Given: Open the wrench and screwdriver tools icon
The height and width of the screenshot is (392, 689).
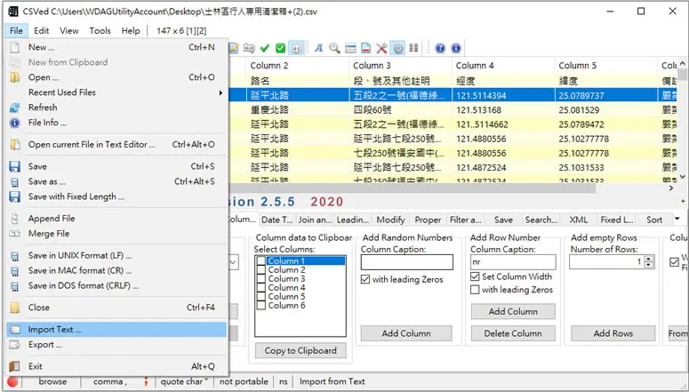Looking at the screenshot, I should point(382,48).
